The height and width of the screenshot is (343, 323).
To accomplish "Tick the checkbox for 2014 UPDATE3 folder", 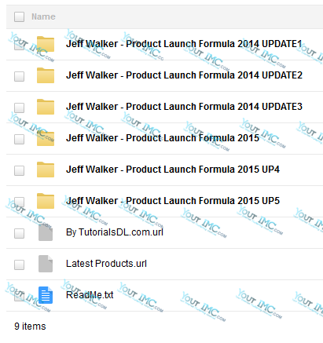I will tap(19, 108).
